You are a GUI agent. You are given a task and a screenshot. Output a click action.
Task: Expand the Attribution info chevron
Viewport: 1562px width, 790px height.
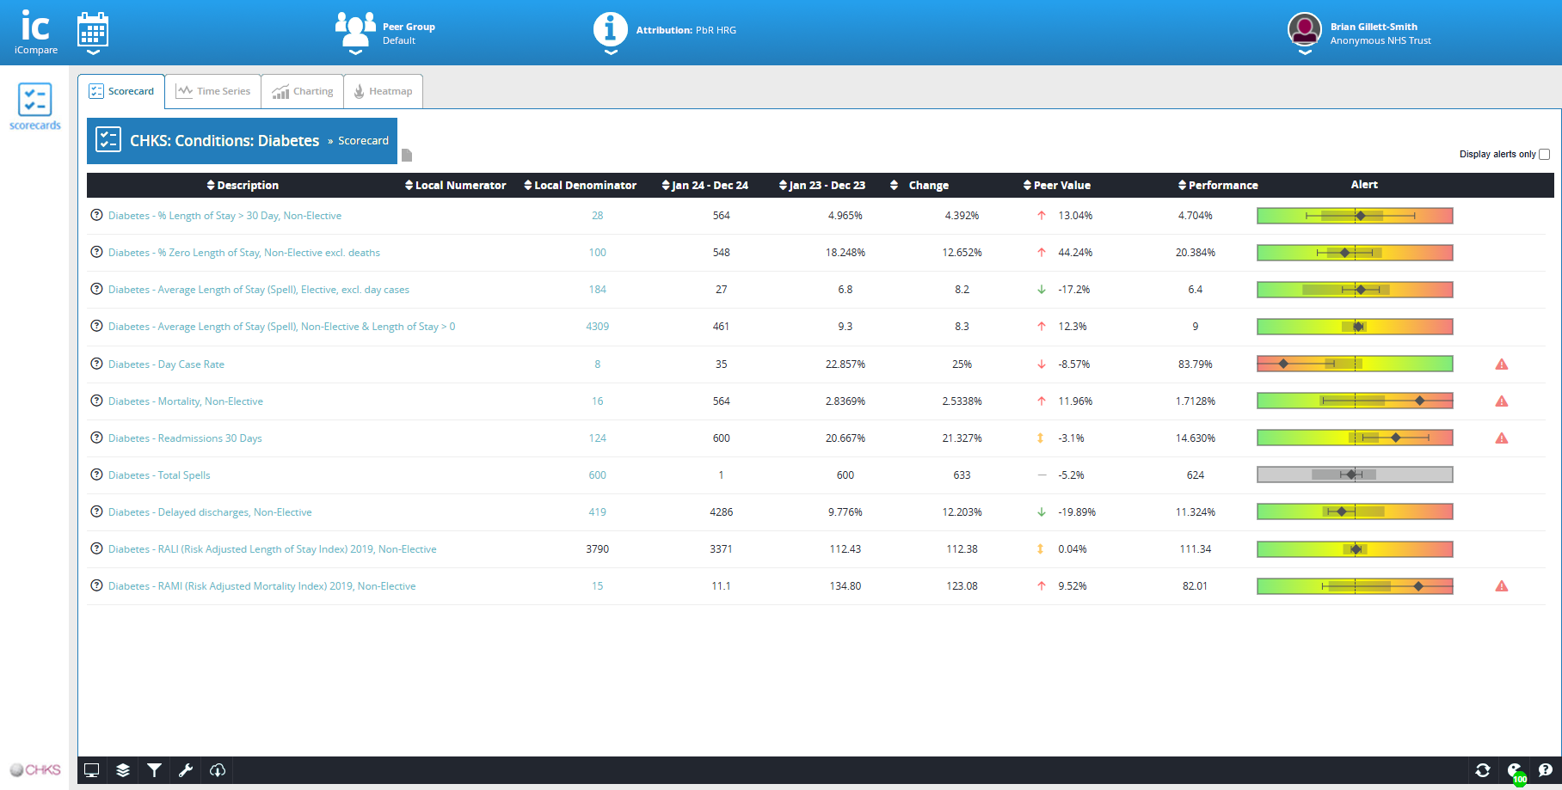tap(610, 52)
